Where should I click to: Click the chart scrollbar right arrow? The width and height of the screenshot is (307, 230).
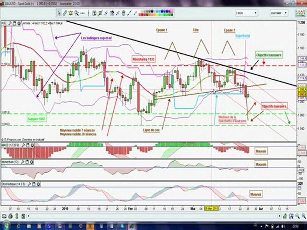[x=279, y=216]
